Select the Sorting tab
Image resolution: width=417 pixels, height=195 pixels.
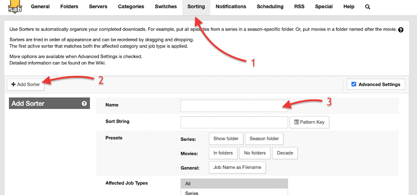[x=196, y=7]
